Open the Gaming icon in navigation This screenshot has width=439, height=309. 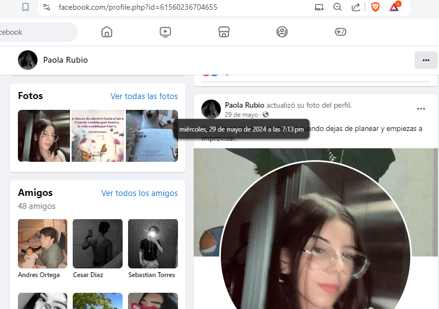(340, 32)
